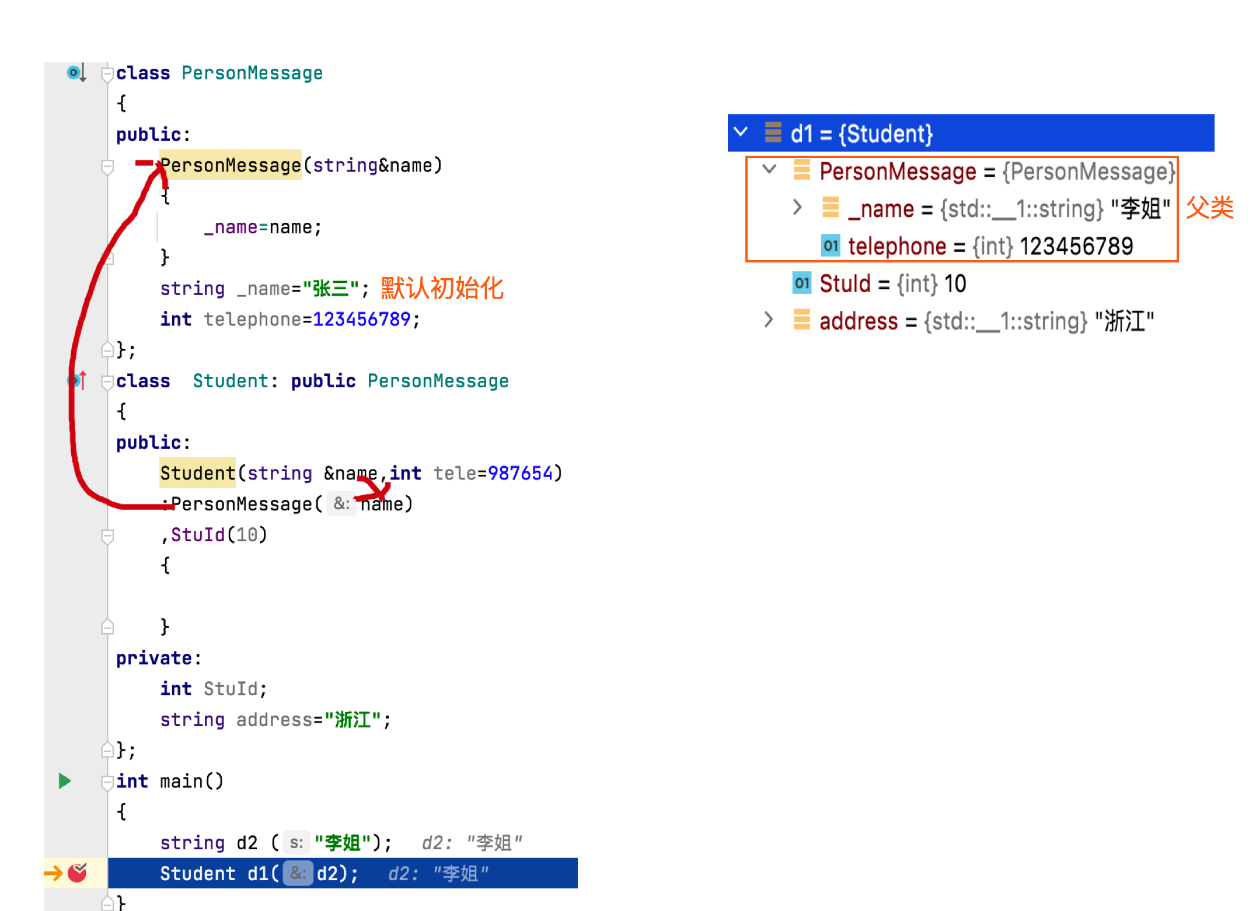Click the orange execution-point arrow in gutter
This screenshot has width=1256, height=911.
[x=53, y=873]
